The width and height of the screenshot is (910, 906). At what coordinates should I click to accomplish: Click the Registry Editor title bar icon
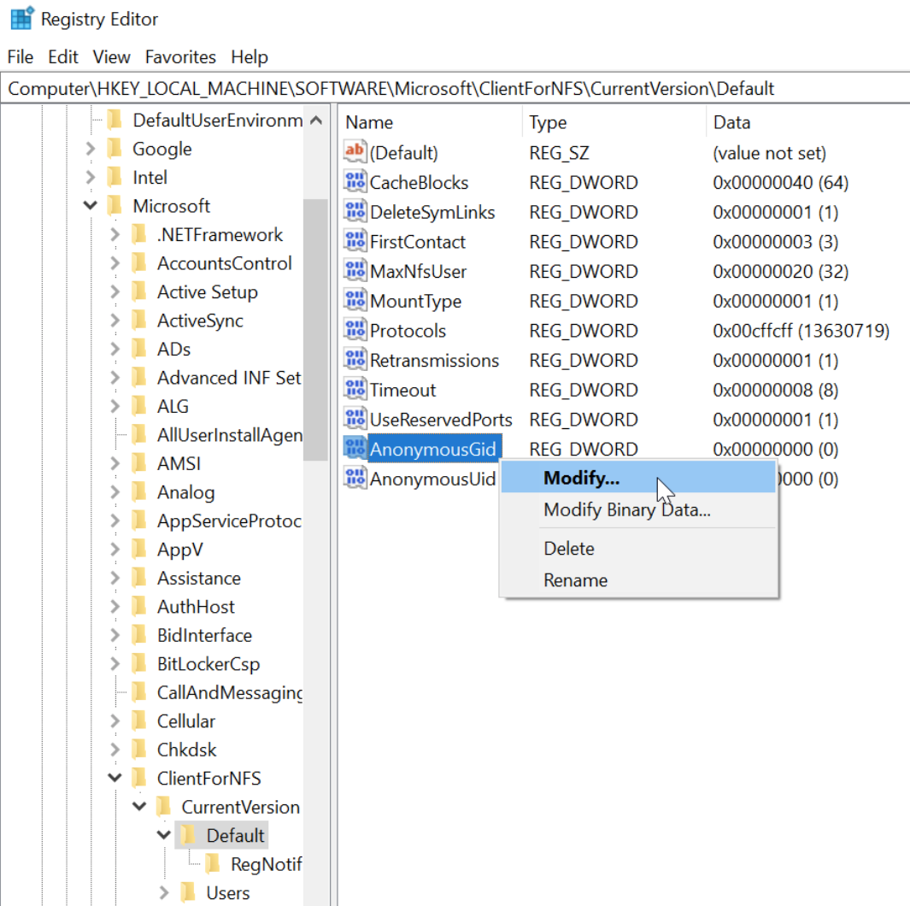pos(21,19)
